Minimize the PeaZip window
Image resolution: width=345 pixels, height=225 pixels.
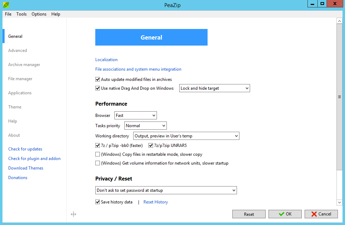click(x=312, y=4)
